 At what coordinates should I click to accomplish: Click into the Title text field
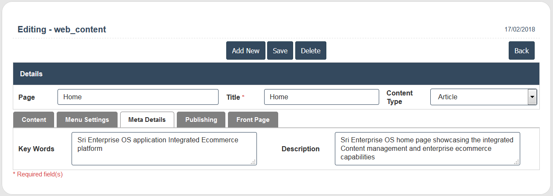click(321, 97)
